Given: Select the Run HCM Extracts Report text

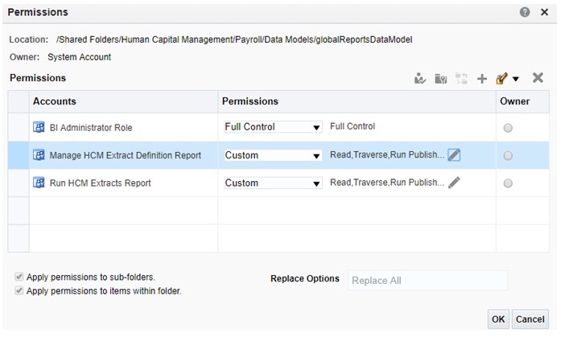Looking at the screenshot, I should [x=100, y=183].
